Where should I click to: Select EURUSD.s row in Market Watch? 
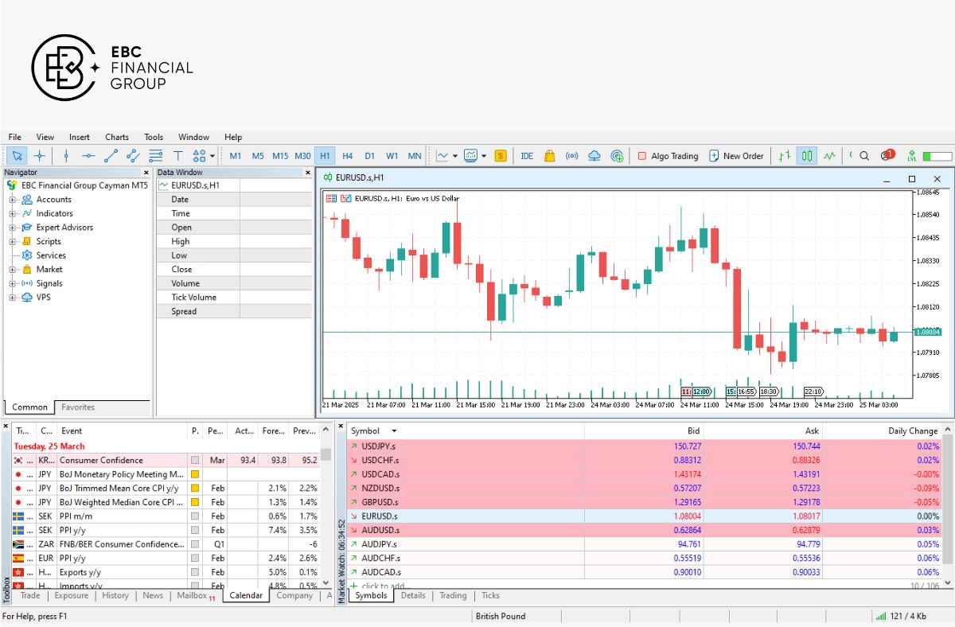(x=645, y=516)
